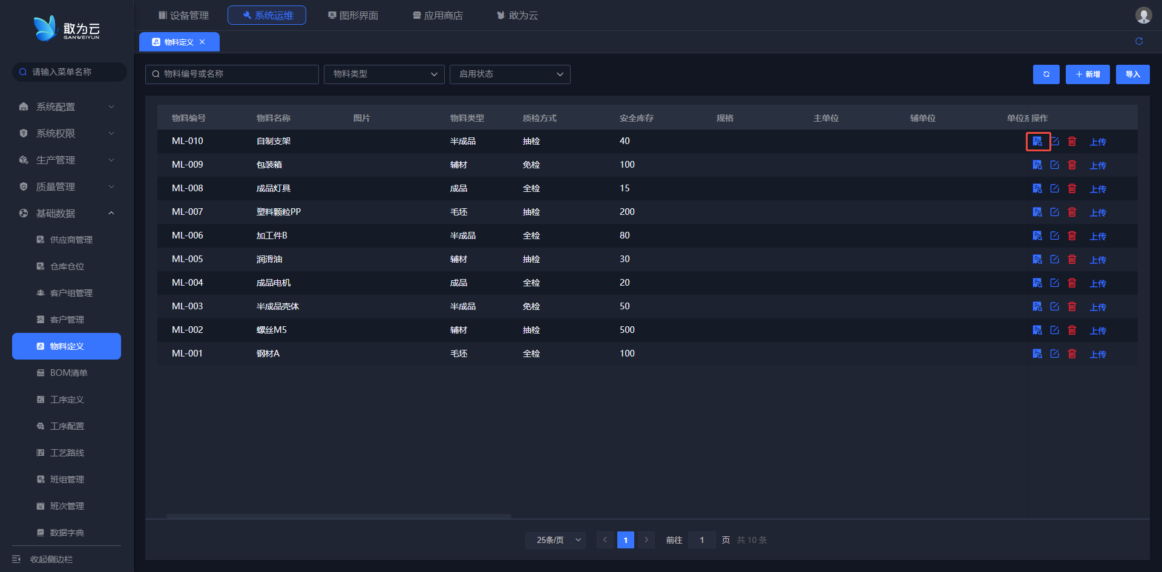Open the 应用商店 top menu
This screenshot has width=1162, height=572.
438,15
